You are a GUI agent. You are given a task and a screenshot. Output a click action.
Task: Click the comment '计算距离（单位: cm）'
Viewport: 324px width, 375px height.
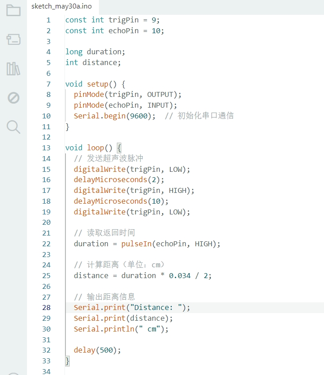click(x=125, y=265)
